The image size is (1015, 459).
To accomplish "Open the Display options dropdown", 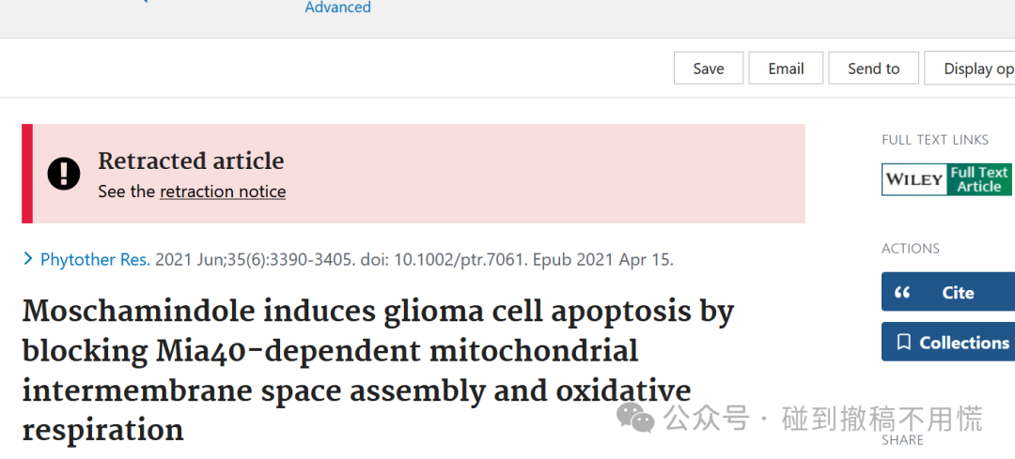I will (x=970, y=69).
